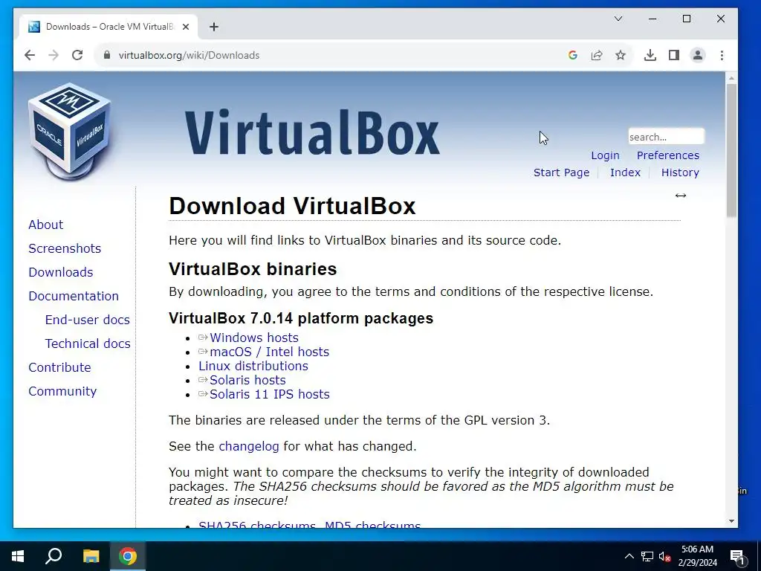Open Community in the sidebar
Image resolution: width=761 pixels, height=571 pixels.
point(62,391)
